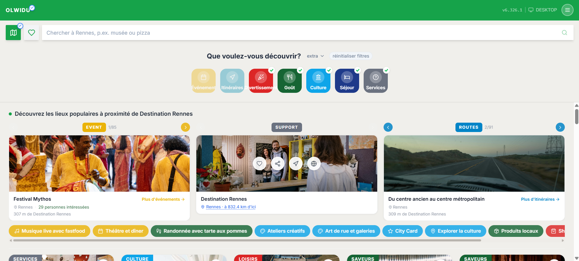Click the horizontal chips scrollbar
Screen dimensions: 579x261
point(247,241)
